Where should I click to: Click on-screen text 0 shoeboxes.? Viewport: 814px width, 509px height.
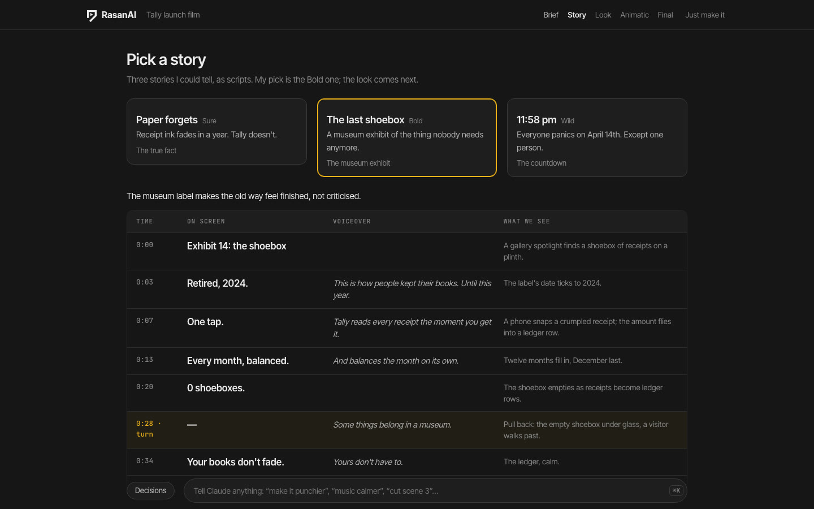[x=216, y=388]
